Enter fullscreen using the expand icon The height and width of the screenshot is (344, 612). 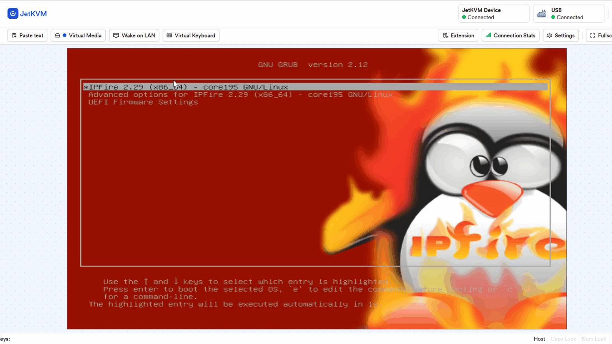coord(592,35)
